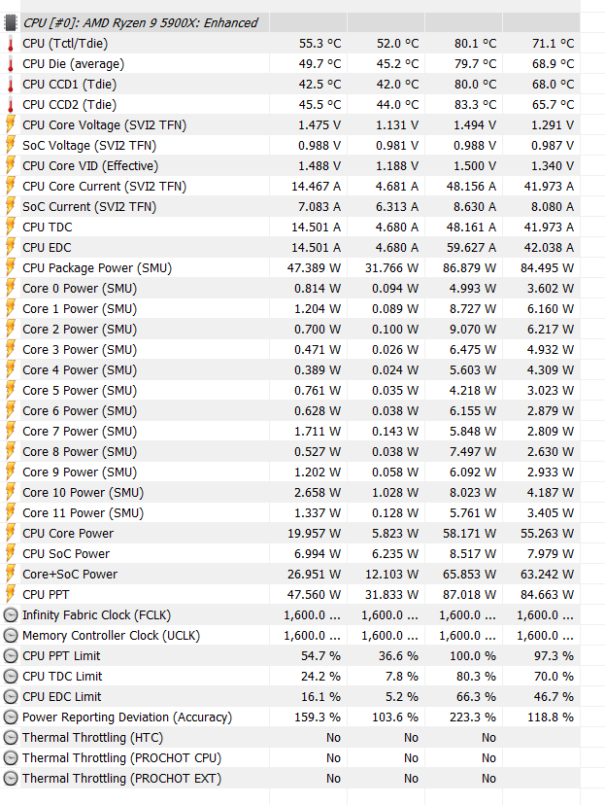The width and height of the screenshot is (605, 805).
Task: Select the Core 4 Power (SMU) label
Action: 80,369
